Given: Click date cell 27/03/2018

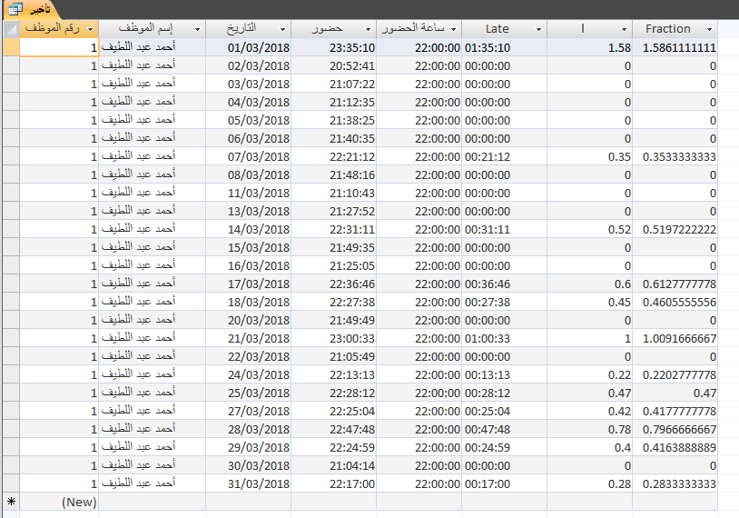Looking at the screenshot, I should 249,411.
